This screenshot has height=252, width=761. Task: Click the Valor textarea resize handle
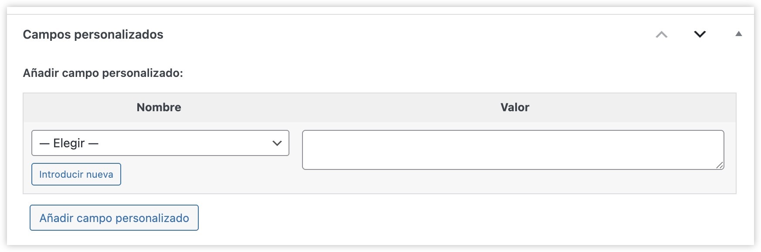[719, 165]
